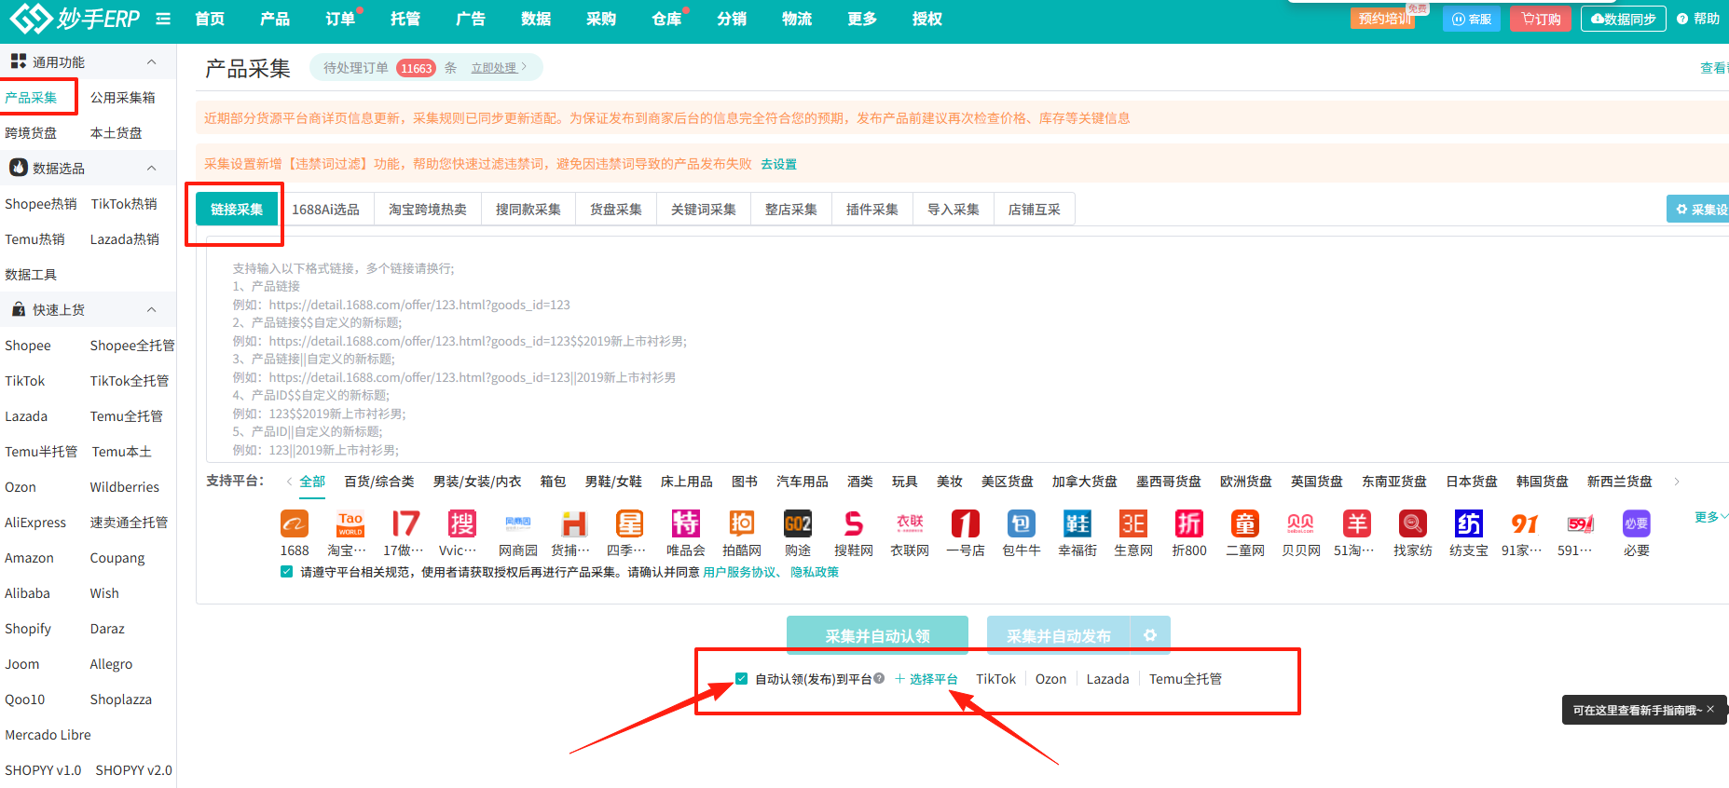Collapse the 通用功能 sidebar section
This screenshot has height=788, width=1729.
151,61
